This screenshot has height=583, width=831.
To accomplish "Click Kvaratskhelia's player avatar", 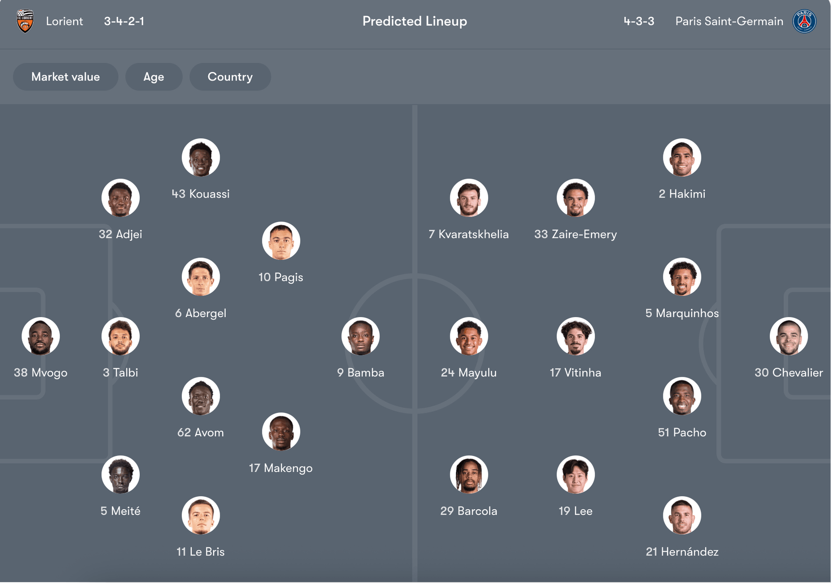I will 469,198.
